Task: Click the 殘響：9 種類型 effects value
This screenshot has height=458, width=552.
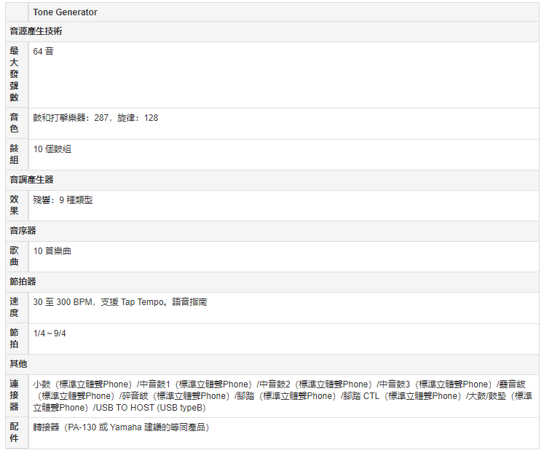Action: pyautogui.click(x=63, y=200)
